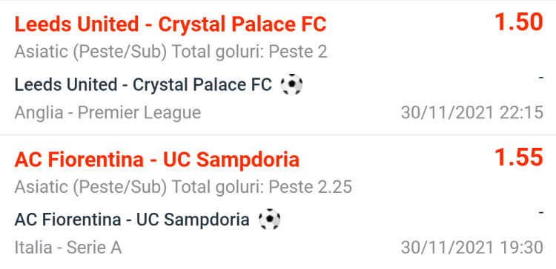Viewport: 556px width, 269px height.
Task: Click the divider line between the two bets
Action: tap(278, 134)
